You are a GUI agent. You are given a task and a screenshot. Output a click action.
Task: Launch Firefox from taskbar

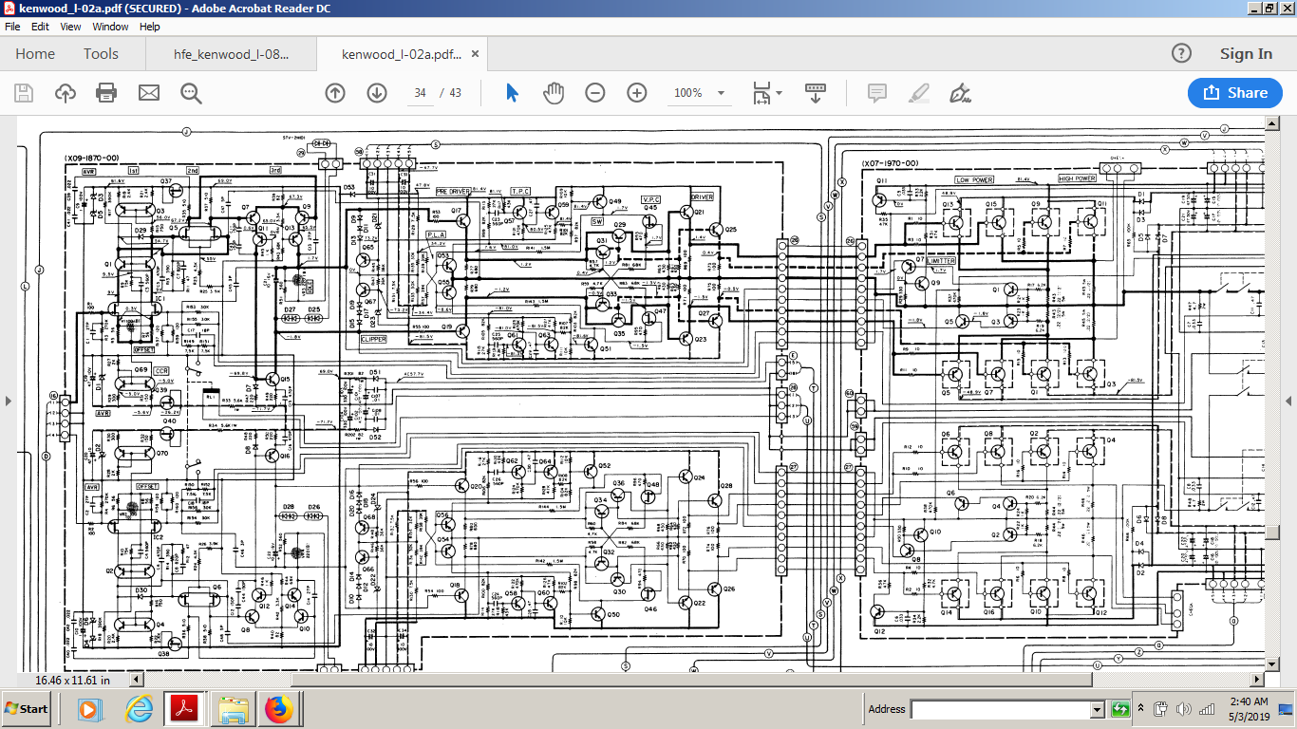click(x=278, y=709)
